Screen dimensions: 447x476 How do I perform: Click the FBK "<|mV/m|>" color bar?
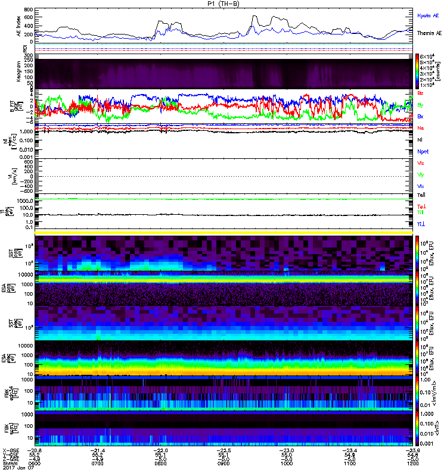417,393
